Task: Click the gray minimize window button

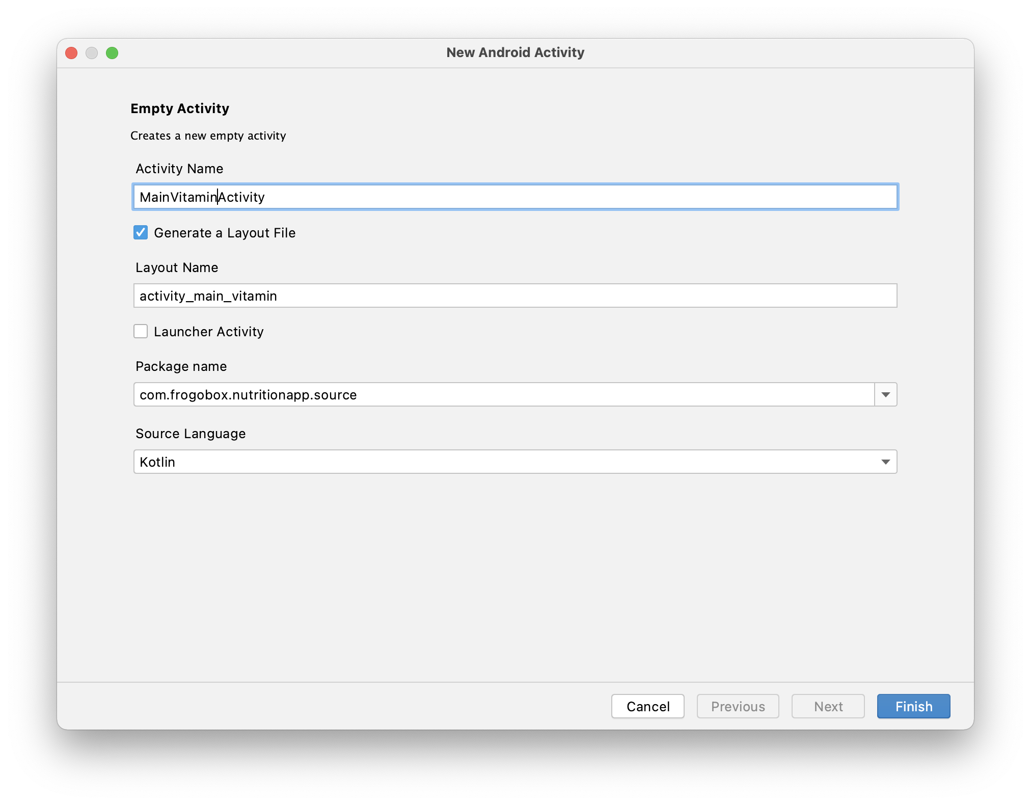Action: point(92,53)
